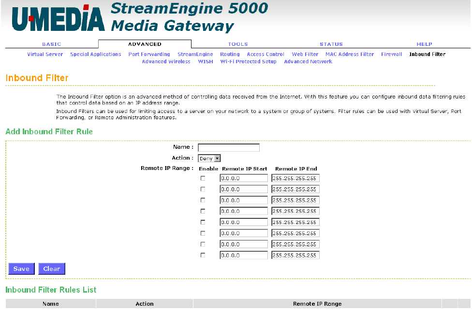Go to Web Filter page
The width and height of the screenshot is (472, 310).
[305, 54]
